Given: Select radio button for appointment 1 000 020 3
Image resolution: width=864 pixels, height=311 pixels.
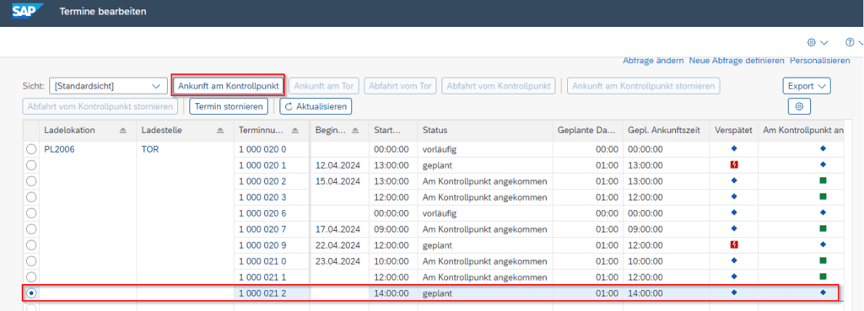Looking at the screenshot, I should click(x=31, y=197).
